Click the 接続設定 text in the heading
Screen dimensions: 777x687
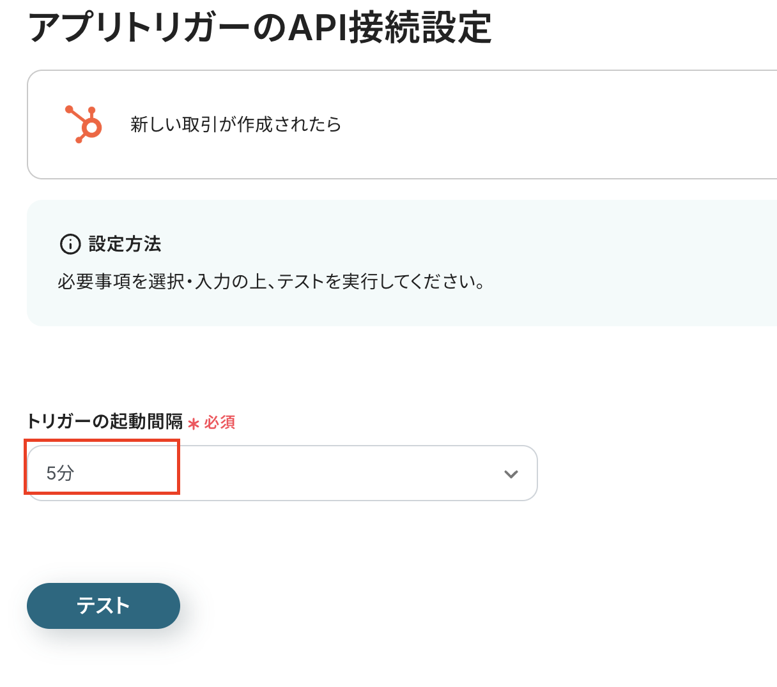421,27
